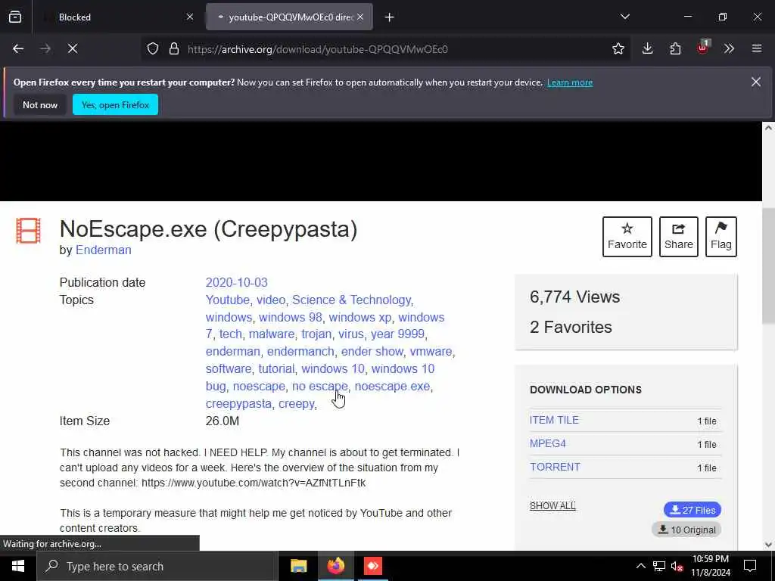Open the network tray icon
This screenshot has width=775, height=581.
659,566
